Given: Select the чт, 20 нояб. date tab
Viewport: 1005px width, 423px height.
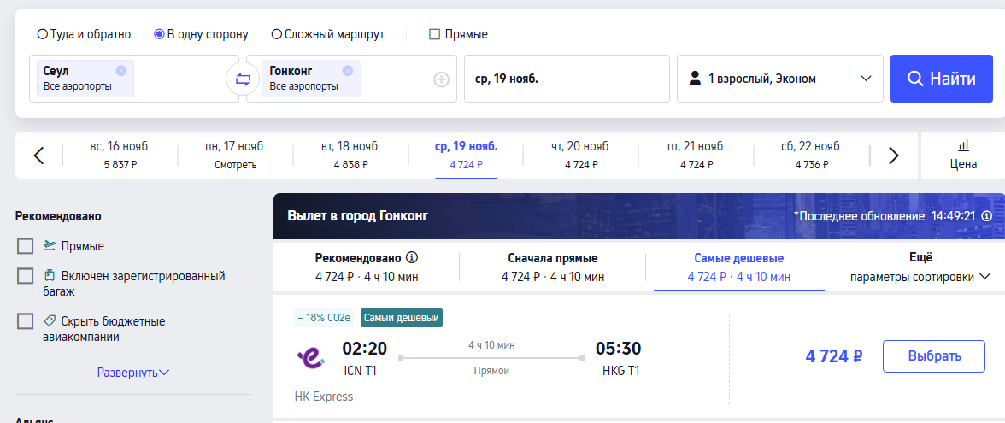Looking at the screenshot, I should [x=581, y=156].
